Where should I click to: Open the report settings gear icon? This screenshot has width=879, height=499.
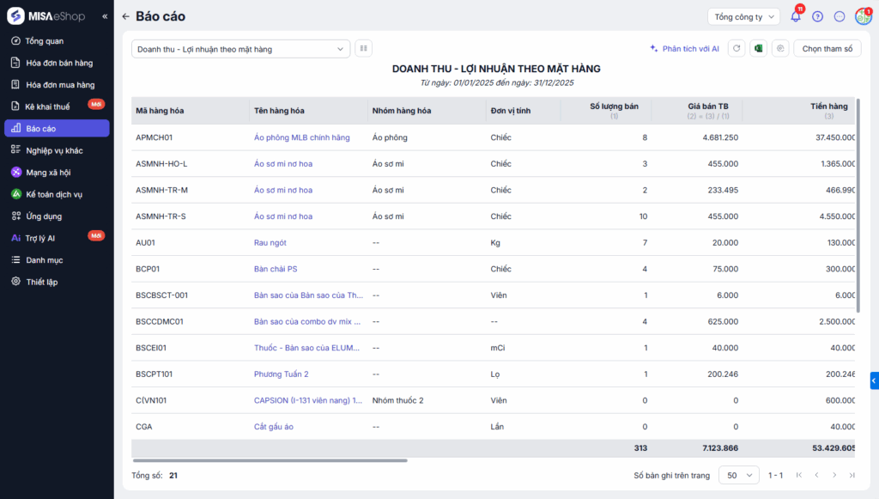(x=779, y=49)
